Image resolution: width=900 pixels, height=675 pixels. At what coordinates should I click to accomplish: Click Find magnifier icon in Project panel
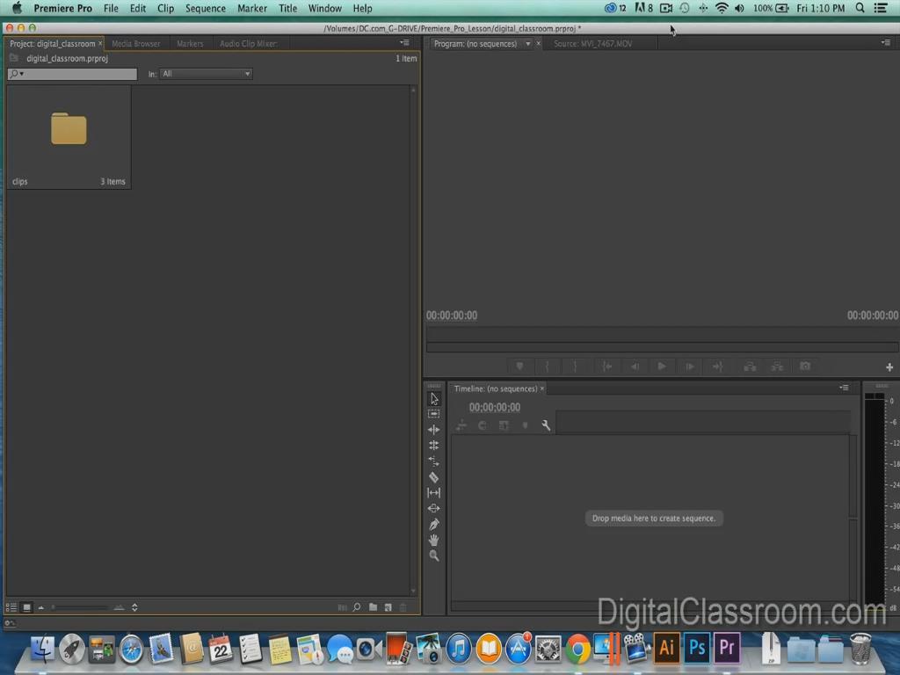tap(357, 607)
